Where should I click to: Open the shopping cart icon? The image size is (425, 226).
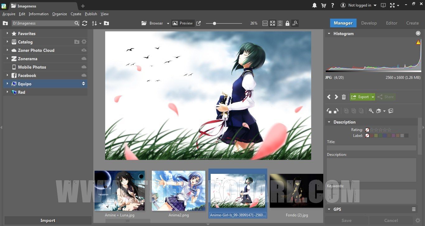324,5
